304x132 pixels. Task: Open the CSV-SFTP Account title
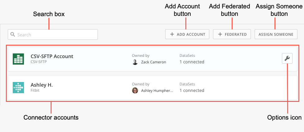click(52, 56)
